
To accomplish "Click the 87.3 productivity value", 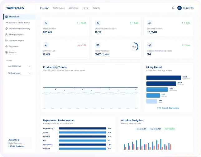I will tap(98, 32).
